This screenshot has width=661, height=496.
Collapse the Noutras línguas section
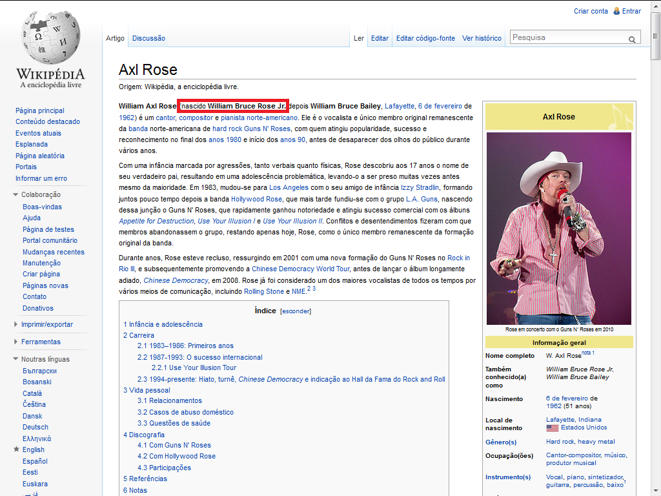point(16,359)
